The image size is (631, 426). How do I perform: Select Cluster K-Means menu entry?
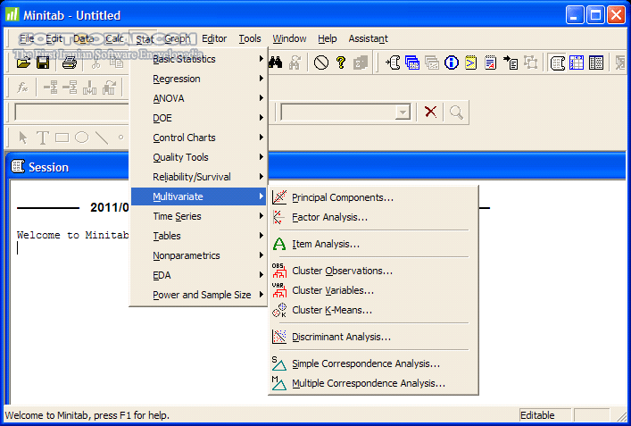331,310
